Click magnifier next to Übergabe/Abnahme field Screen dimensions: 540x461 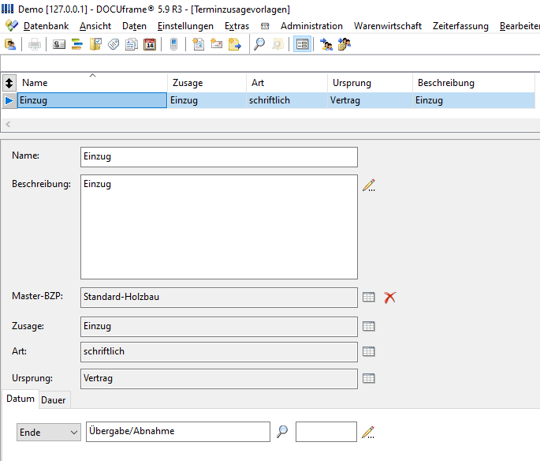[x=282, y=431]
